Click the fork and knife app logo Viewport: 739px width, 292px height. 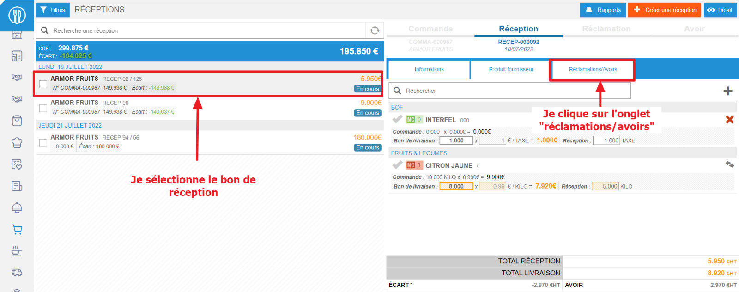point(17,15)
